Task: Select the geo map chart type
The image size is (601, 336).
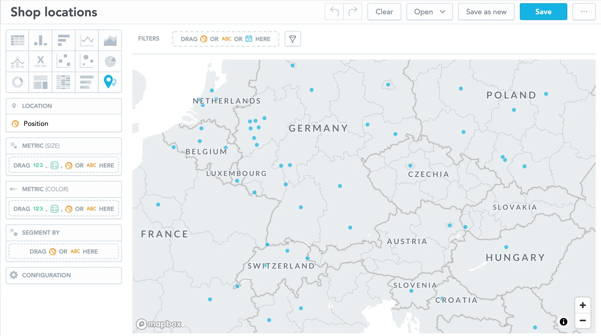Action: coord(110,82)
